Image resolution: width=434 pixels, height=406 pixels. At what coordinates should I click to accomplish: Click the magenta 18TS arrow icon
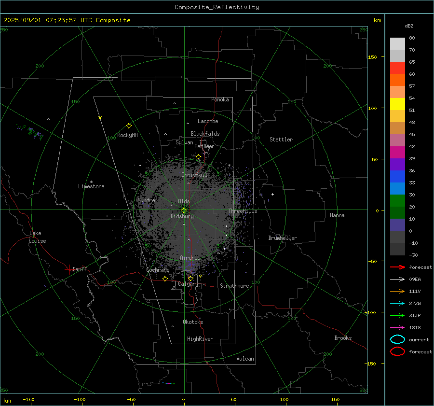(397, 328)
